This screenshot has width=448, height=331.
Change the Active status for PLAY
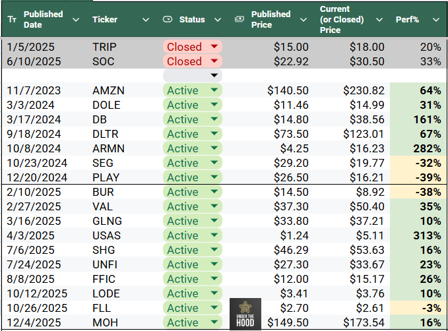point(193,177)
